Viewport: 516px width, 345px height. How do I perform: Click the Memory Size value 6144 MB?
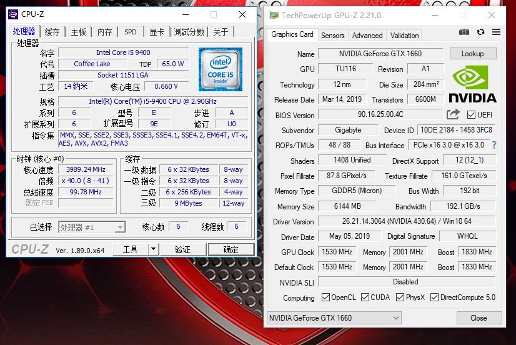[x=347, y=206]
